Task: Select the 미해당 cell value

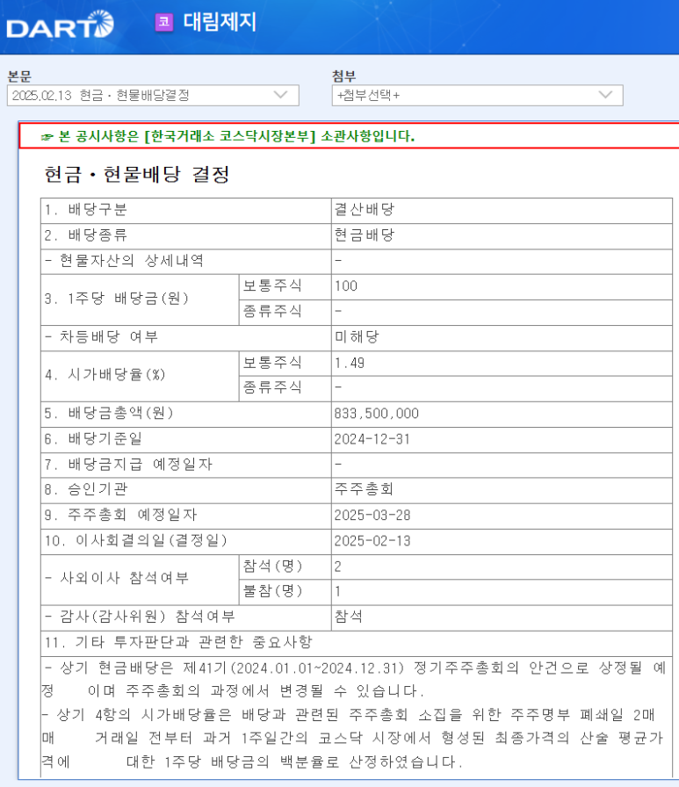Action: point(357,336)
